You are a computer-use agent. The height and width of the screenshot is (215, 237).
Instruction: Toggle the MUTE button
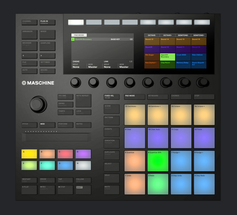112,190
